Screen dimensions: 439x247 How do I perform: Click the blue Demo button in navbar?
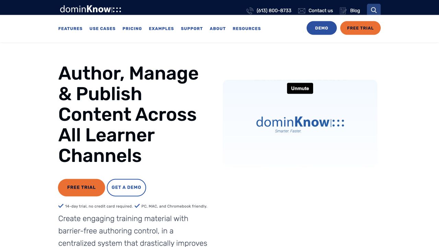point(322,28)
